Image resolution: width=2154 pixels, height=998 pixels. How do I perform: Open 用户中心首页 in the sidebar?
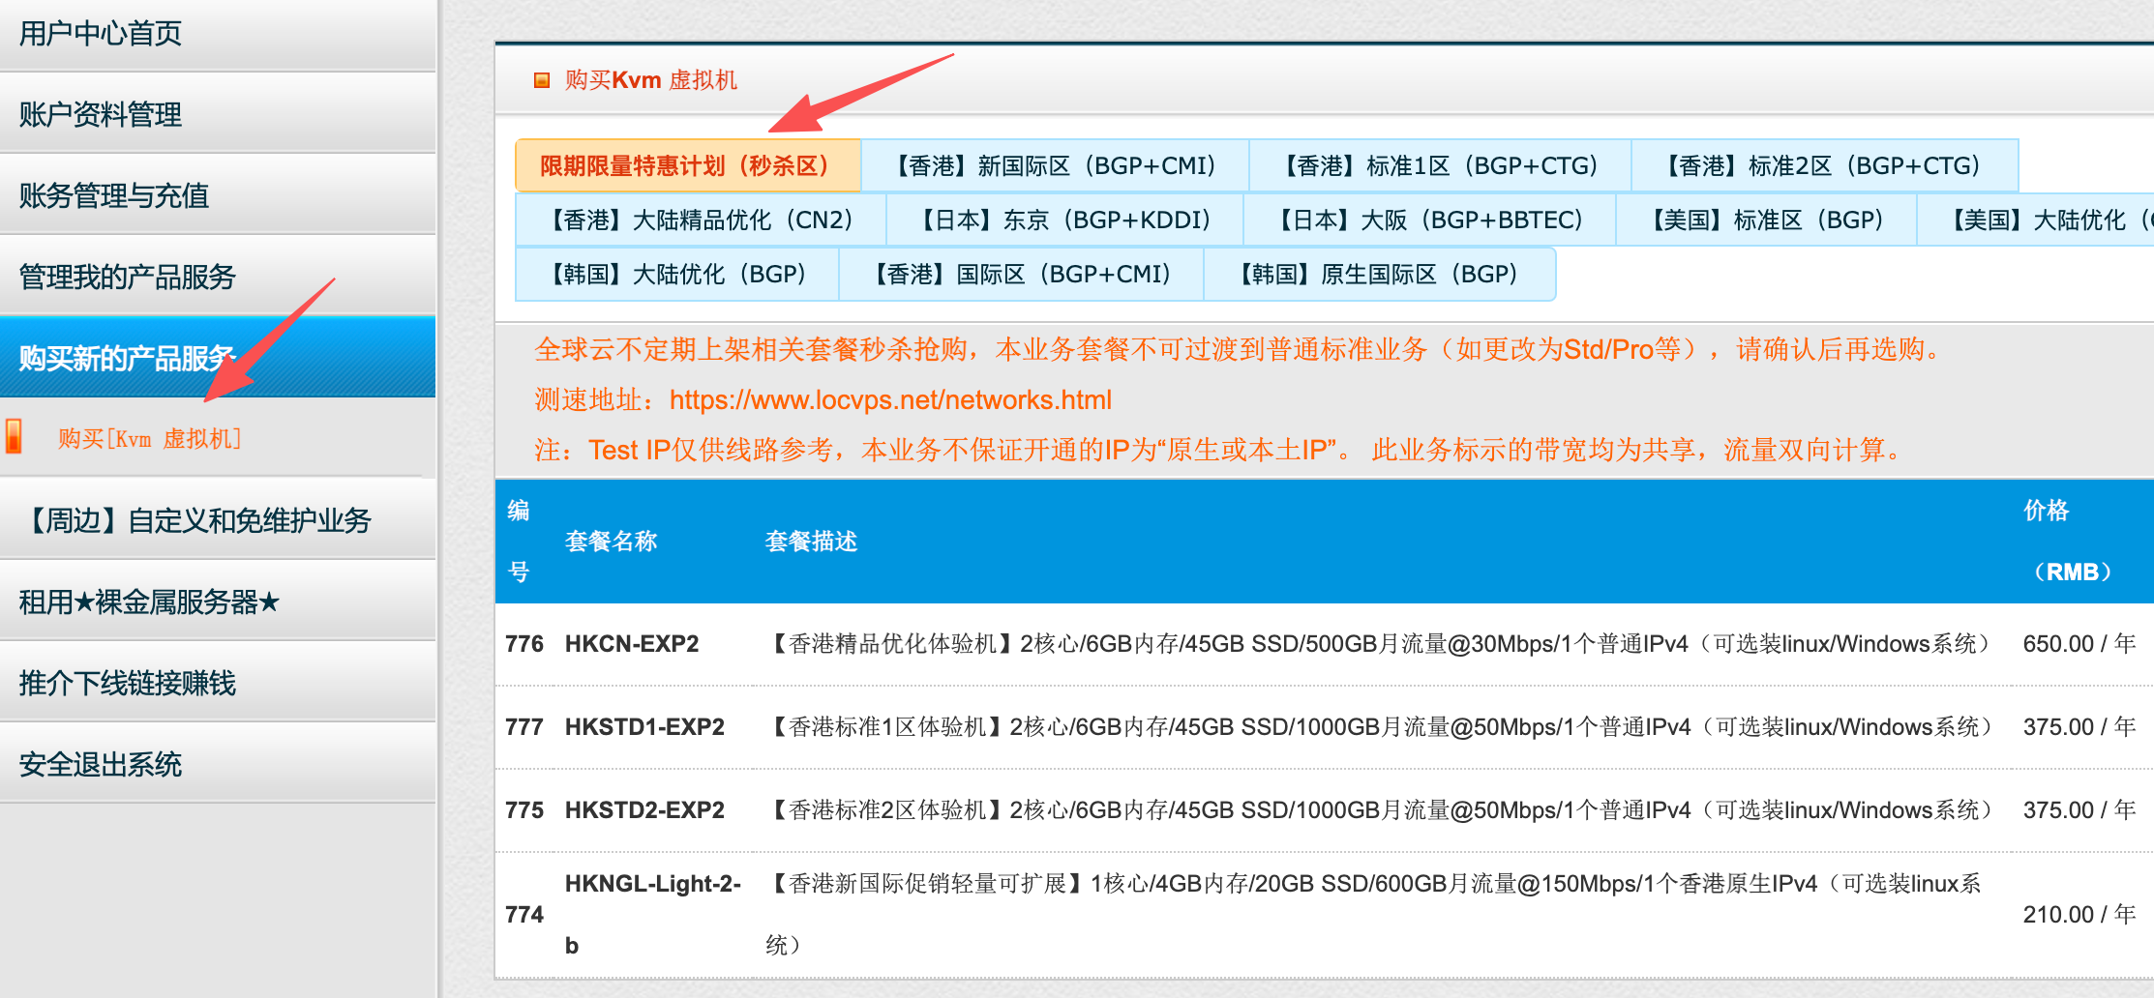(x=101, y=34)
